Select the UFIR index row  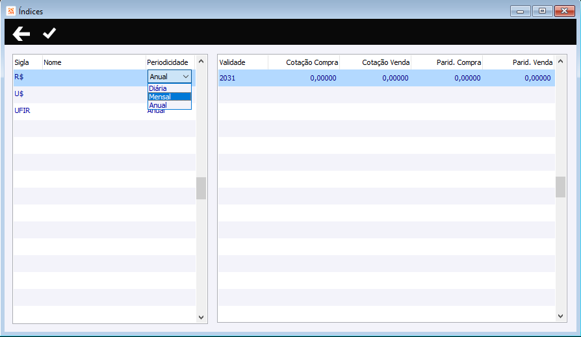[105, 111]
